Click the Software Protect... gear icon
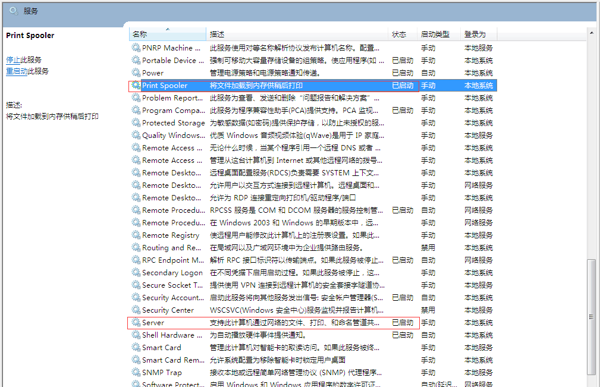600x387 pixels. click(x=136, y=383)
